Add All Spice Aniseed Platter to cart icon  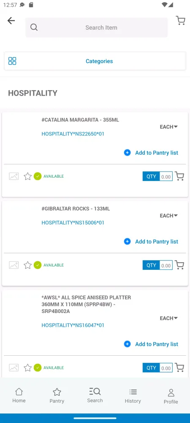[x=179, y=368]
